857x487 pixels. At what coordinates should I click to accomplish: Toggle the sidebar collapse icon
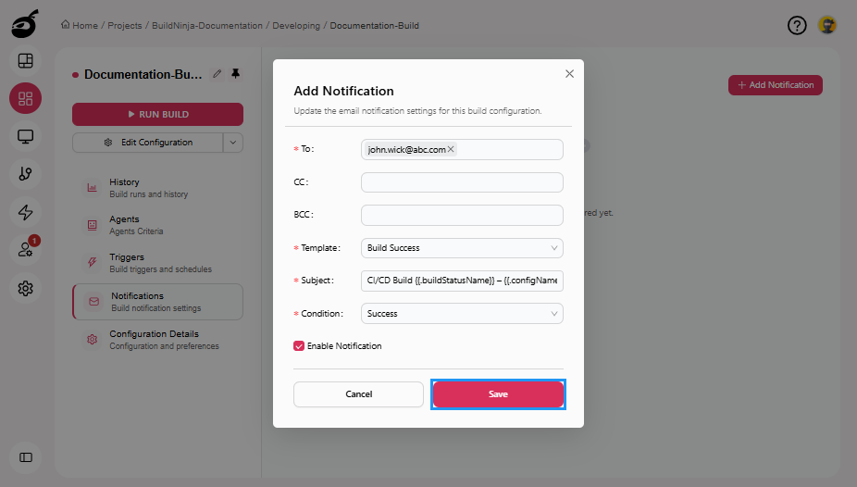point(25,457)
